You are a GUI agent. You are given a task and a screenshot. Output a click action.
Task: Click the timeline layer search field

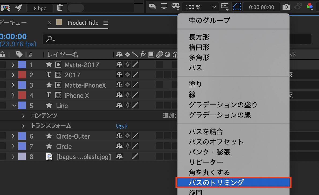177,39
